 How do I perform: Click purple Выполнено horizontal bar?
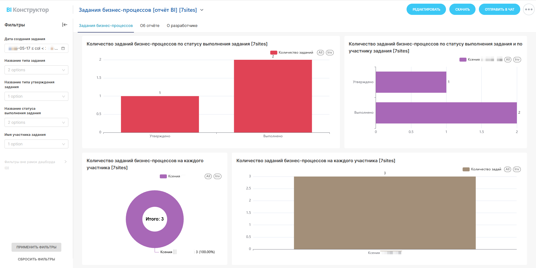click(x=446, y=113)
